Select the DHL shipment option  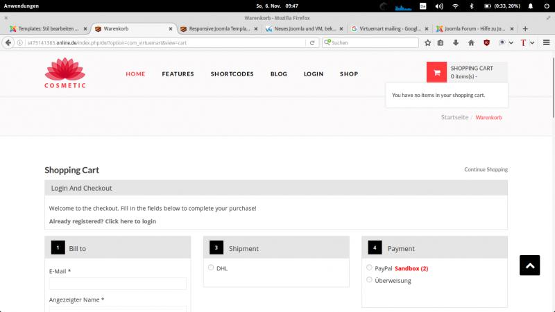coord(211,268)
